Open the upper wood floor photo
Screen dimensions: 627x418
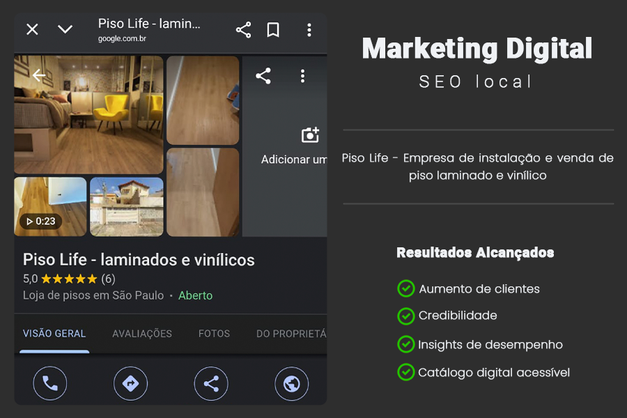coord(203,100)
